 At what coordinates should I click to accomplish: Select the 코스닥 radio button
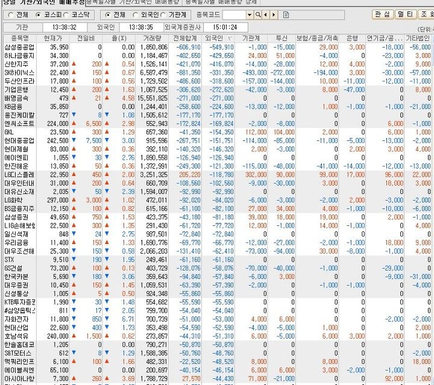pyautogui.click(x=66, y=15)
